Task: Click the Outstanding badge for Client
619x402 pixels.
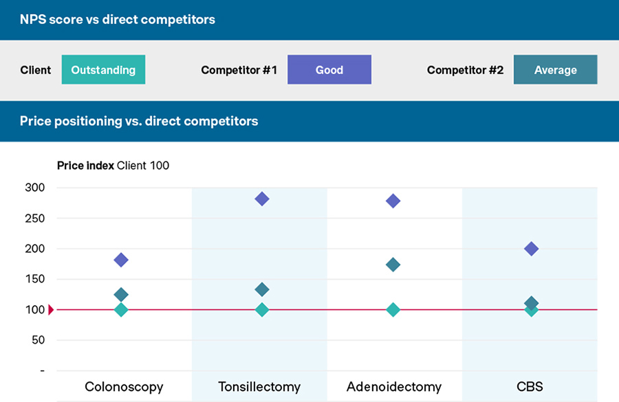Action: [103, 70]
